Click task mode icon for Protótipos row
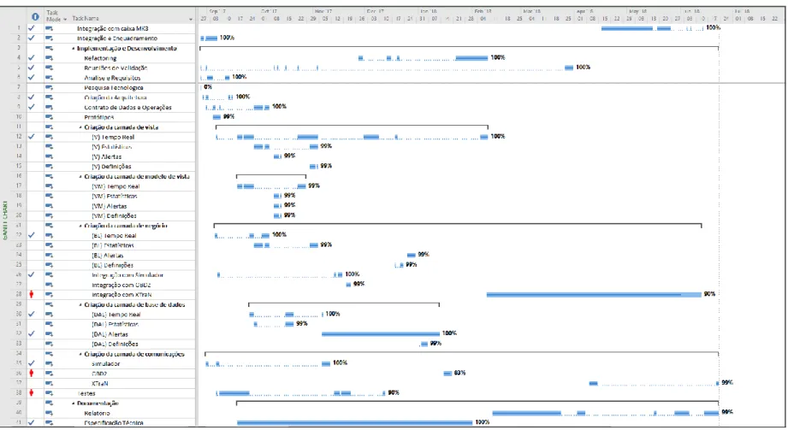Screen dimensions: 788x430 [x=49, y=117]
